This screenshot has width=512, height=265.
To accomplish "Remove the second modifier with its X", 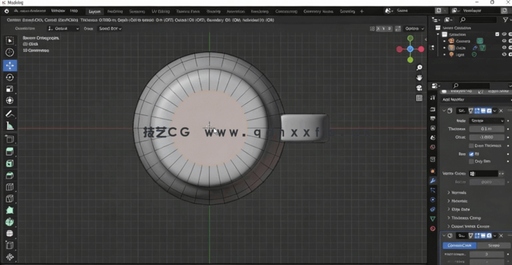I will pyautogui.click(x=501, y=236).
